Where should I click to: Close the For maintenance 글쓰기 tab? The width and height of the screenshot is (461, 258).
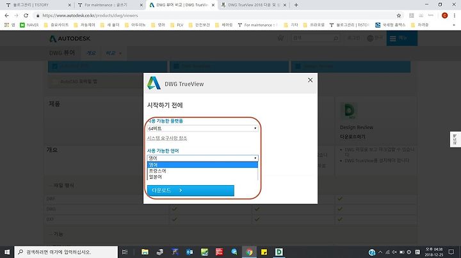[x=141, y=5]
